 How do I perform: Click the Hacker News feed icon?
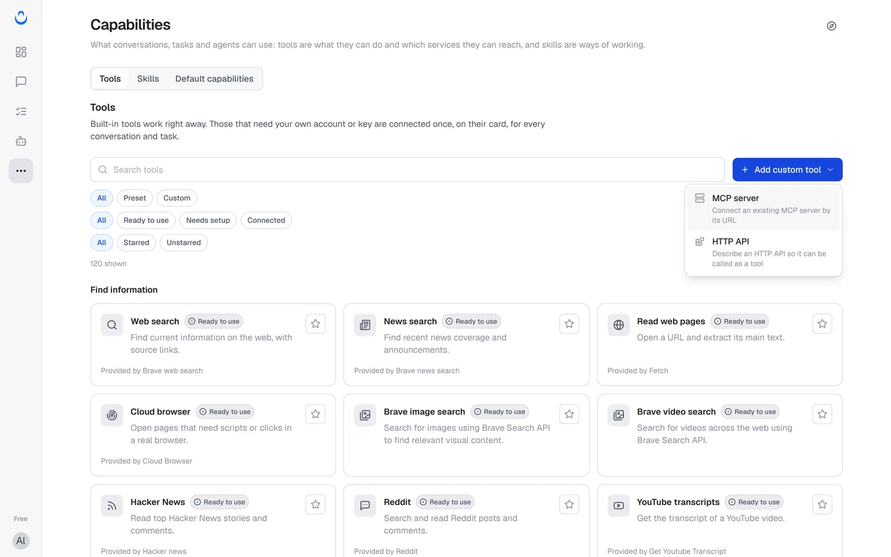[x=112, y=506]
